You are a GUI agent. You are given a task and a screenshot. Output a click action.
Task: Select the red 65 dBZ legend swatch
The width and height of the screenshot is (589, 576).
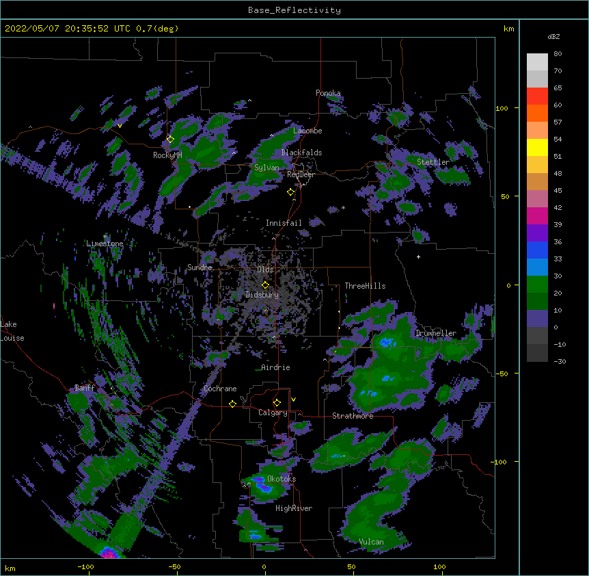click(537, 96)
